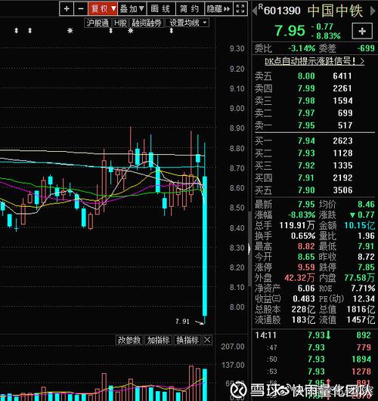The image size is (378, 401).
Task: Select 买五 price 7.90
Action: [x=306, y=190]
